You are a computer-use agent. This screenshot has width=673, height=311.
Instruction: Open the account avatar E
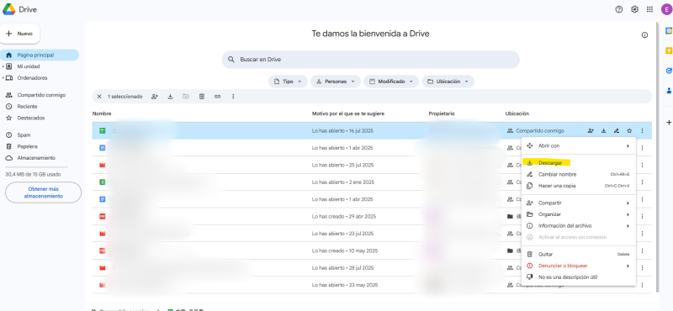666,9
